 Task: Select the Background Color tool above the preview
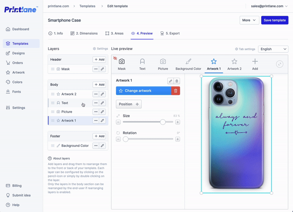(188, 63)
